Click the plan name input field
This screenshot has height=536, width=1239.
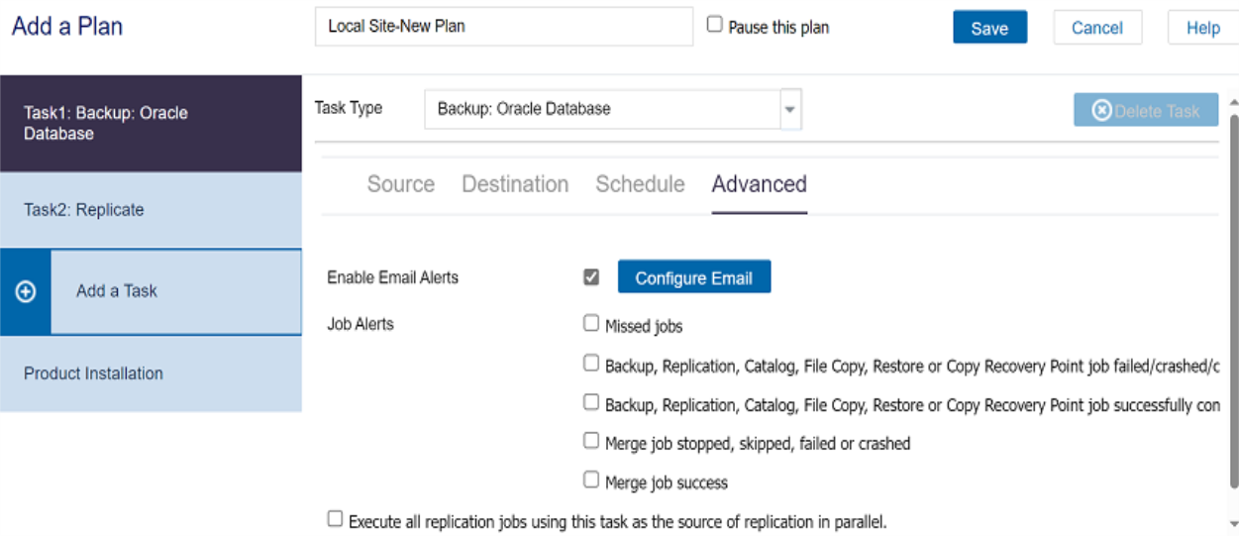pos(504,27)
